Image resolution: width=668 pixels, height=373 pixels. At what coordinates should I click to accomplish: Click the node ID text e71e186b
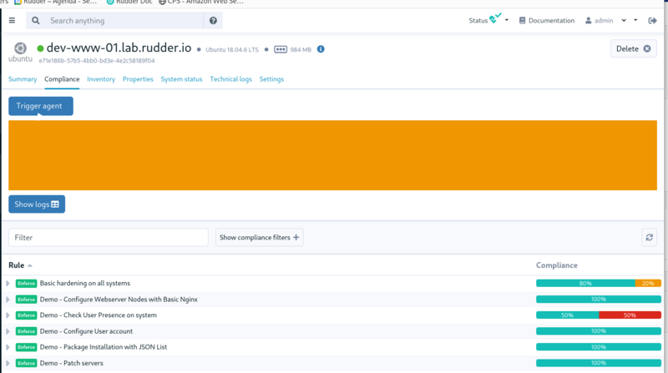click(97, 61)
